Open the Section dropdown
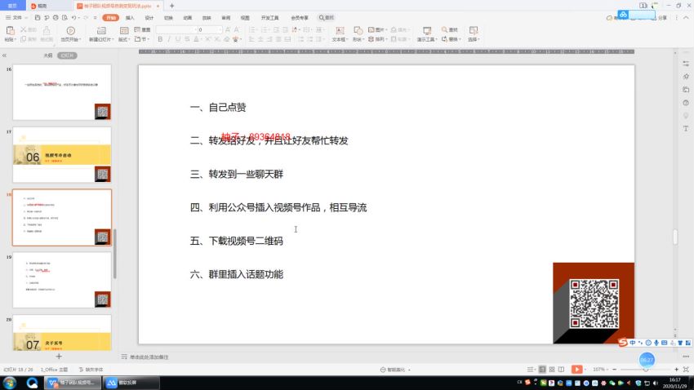Image resolution: width=694 pixels, height=390 pixels. pos(142,39)
